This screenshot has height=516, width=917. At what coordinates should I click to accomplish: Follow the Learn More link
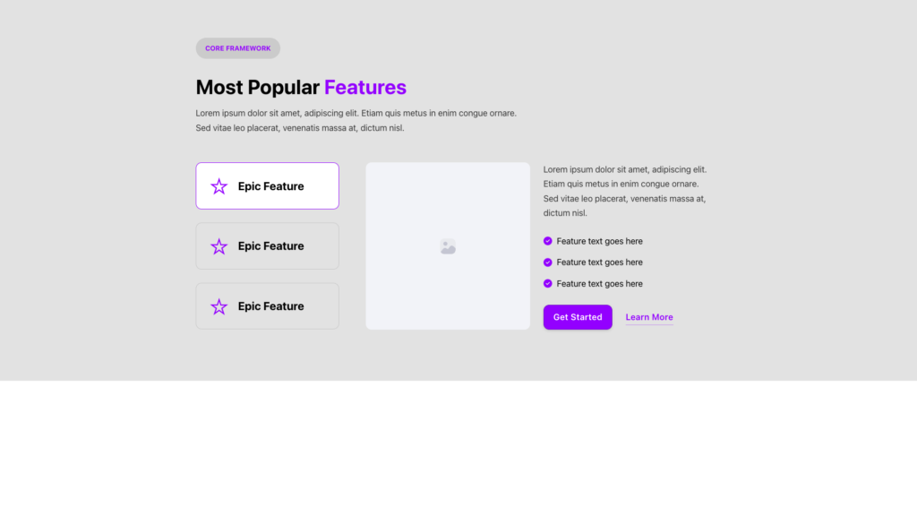649,317
